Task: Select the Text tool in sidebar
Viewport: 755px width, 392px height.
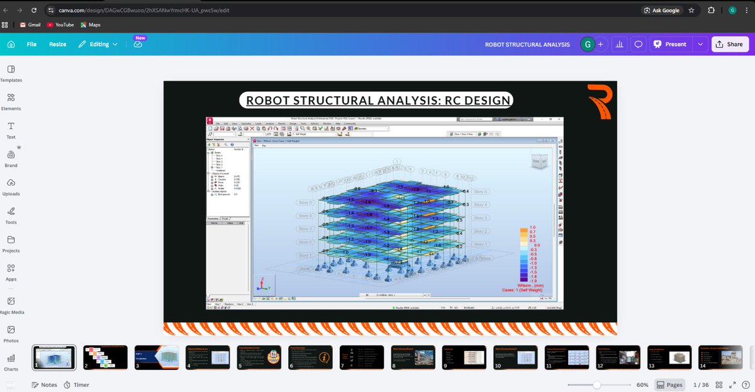Action: (x=11, y=130)
